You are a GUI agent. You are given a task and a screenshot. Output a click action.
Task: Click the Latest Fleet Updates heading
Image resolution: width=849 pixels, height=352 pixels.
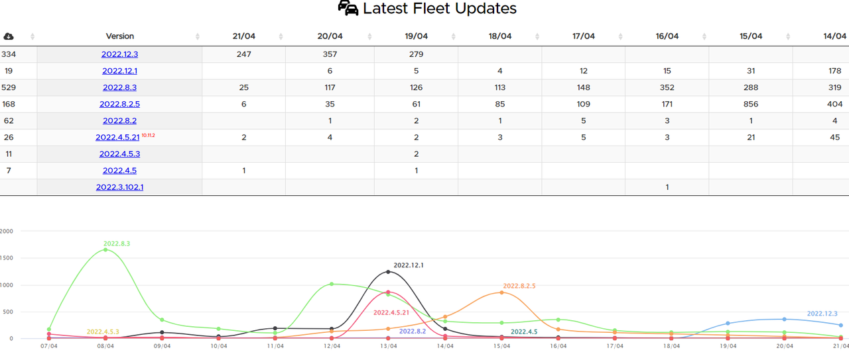point(439,8)
